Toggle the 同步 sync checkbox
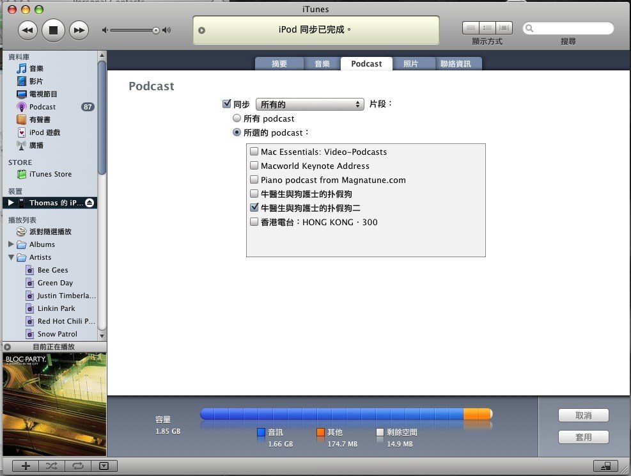 pos(226,104)
